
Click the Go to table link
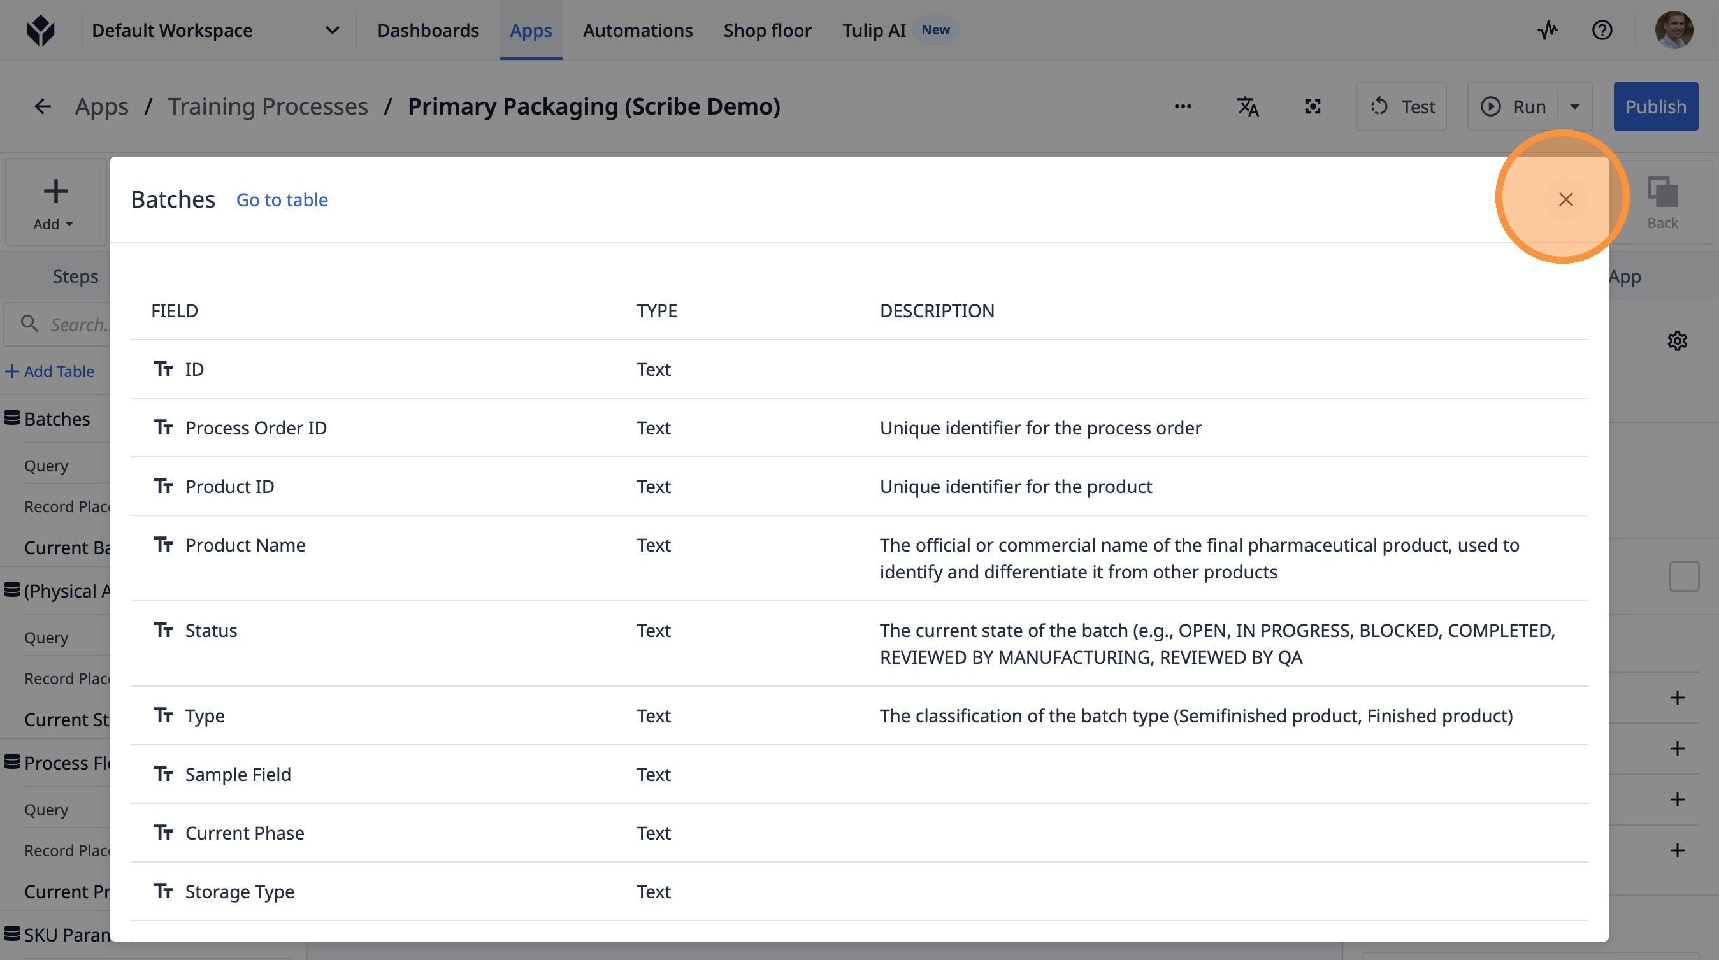point(282,199)
